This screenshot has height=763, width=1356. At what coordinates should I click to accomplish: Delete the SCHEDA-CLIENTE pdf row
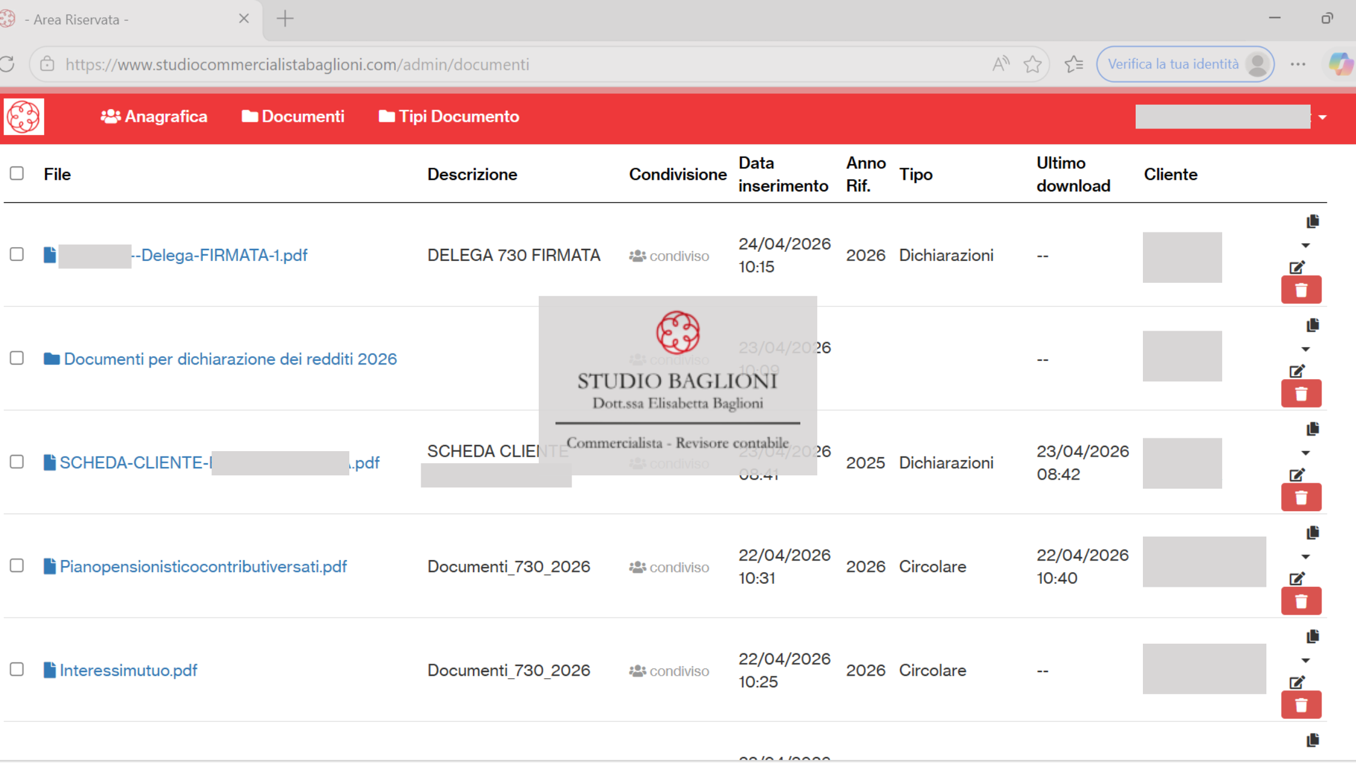point(1301,498)
